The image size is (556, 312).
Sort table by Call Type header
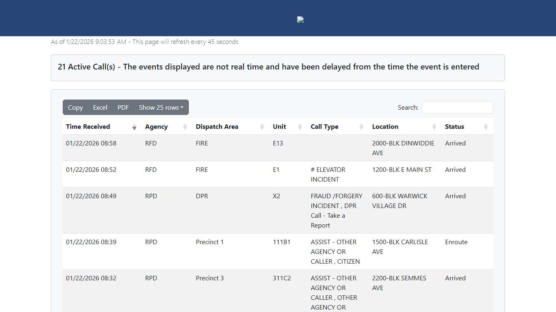coord(324,127)
